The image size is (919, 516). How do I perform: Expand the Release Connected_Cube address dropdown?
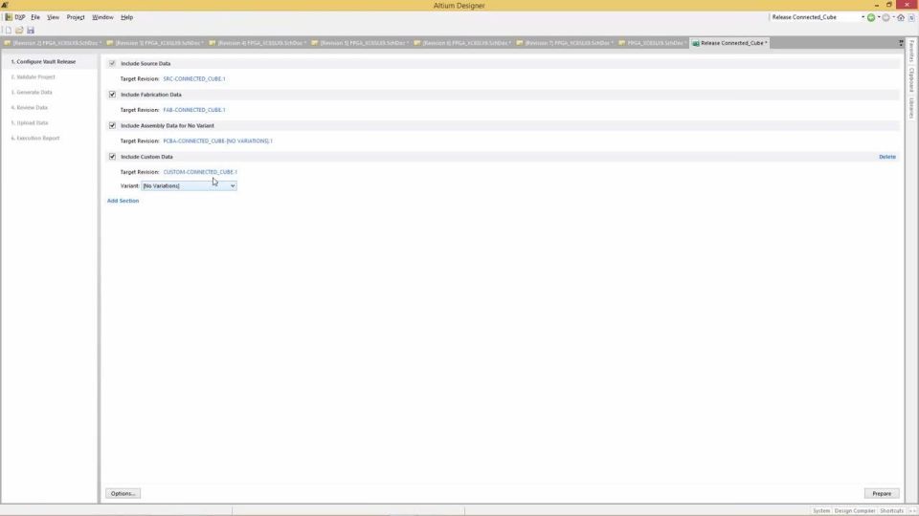tap(863, 17)
